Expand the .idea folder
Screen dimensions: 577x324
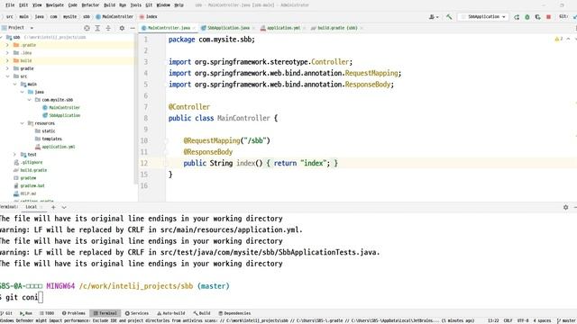coord(7,53)
